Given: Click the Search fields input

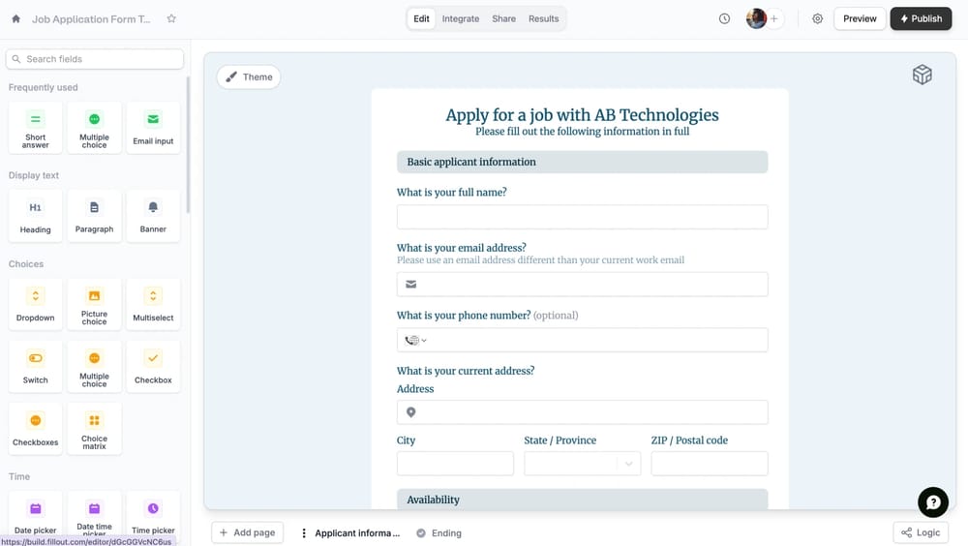Looking at the screenshot, I should (95, 59).
